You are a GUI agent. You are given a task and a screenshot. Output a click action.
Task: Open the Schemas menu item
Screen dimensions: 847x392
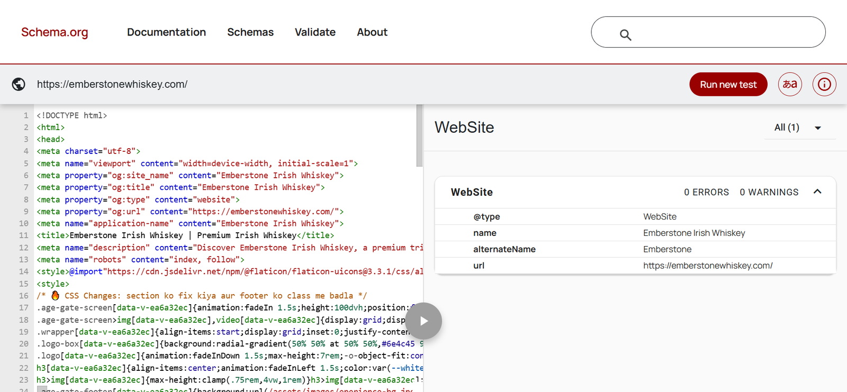point(250,32)
